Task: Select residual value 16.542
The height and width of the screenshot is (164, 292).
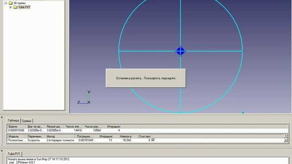Action: point(127,140)
